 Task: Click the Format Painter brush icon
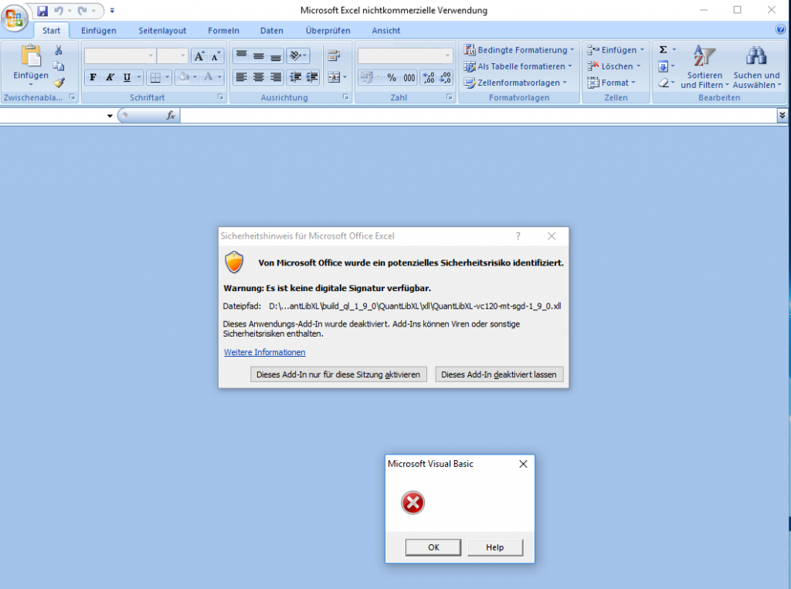59,83
